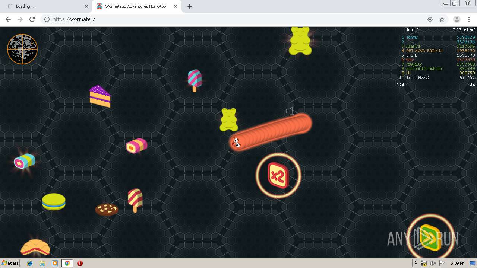
Task: Open the Windows Start menu
Action: tap(10, 263)
